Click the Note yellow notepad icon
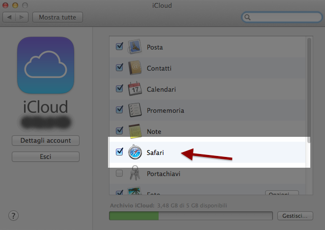 click(x=135, y=131)
